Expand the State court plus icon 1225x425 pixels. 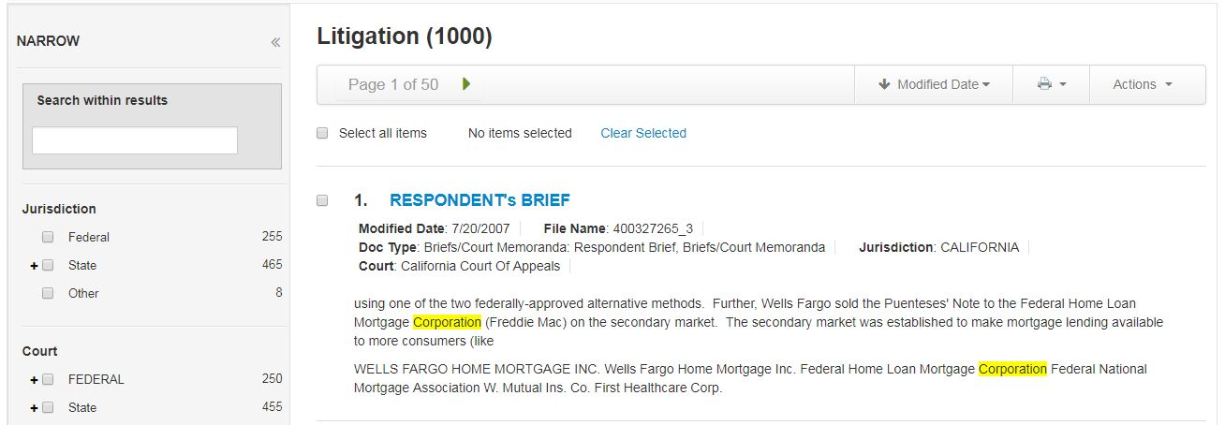coord(34,408)
